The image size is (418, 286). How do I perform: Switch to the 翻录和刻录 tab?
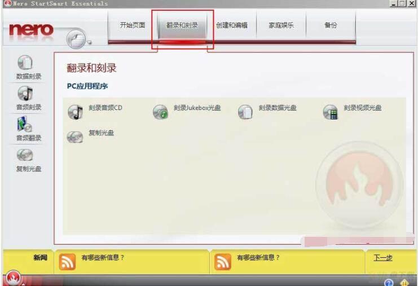pos(182,25)
